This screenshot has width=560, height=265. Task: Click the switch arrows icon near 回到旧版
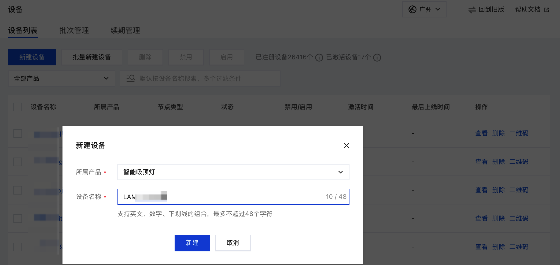pyautogui.click(x=472, y=10)
